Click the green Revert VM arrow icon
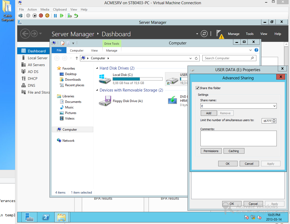 point(76,16)
